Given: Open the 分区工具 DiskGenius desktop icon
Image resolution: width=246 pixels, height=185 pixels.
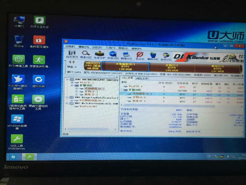Looking at the screenshot, I should tap(17, 142).
